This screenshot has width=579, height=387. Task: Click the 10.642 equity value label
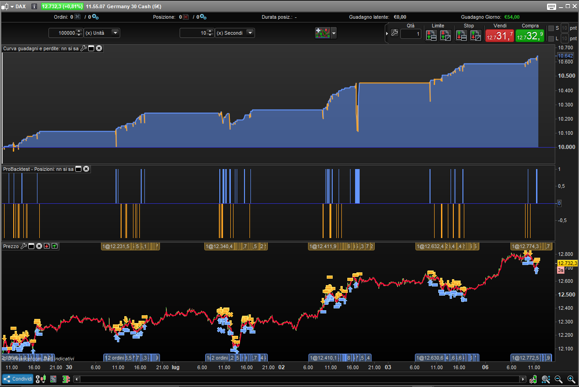pos(566,56)
